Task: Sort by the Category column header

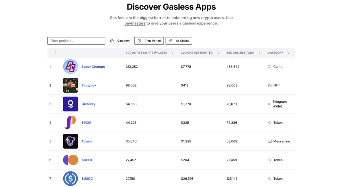Action: point(279,53)
